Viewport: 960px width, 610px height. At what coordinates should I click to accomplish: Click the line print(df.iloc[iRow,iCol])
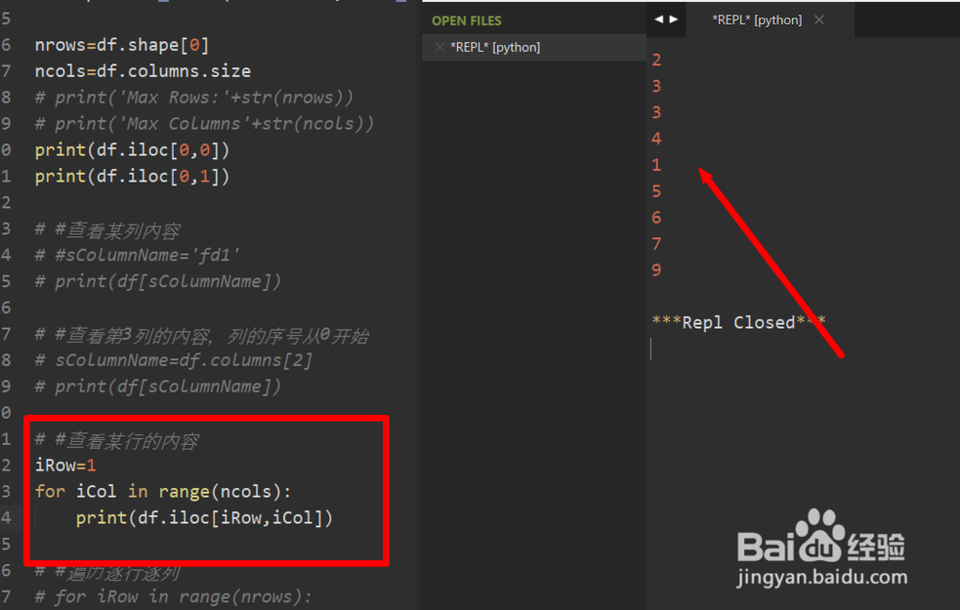pos(204,518)
